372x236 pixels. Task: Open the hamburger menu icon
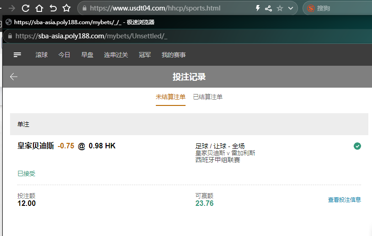point(17,55)
